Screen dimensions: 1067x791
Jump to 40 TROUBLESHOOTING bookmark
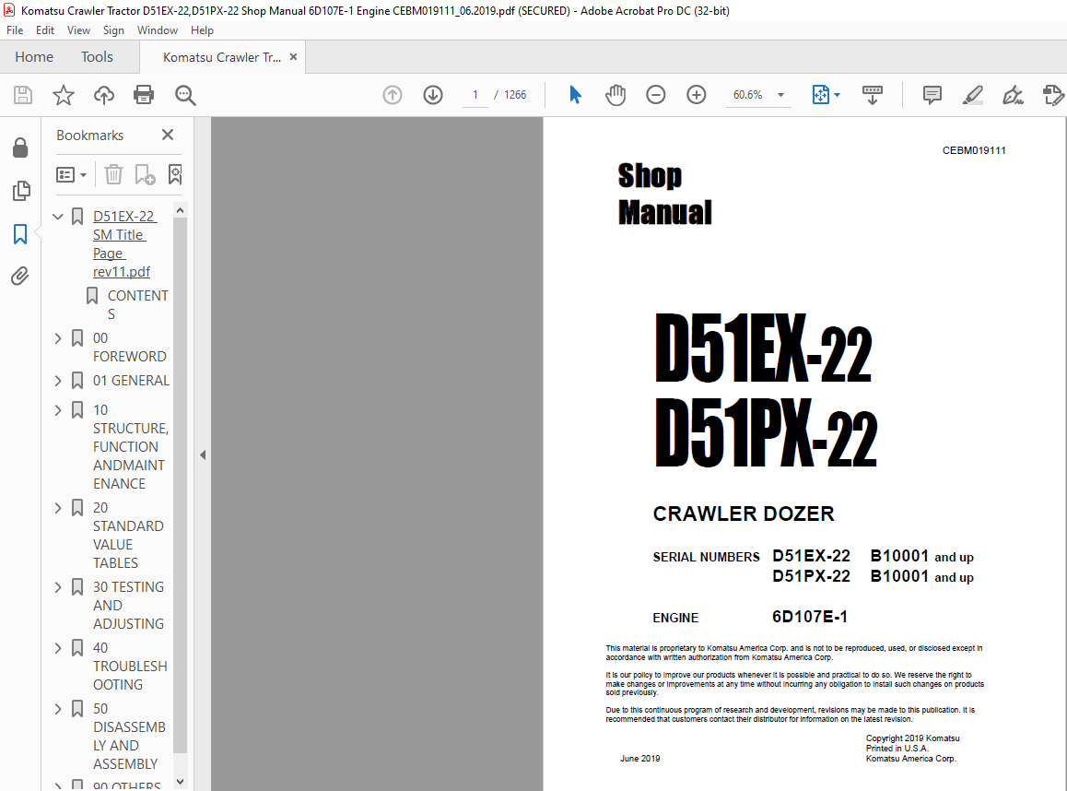(130, 666)
